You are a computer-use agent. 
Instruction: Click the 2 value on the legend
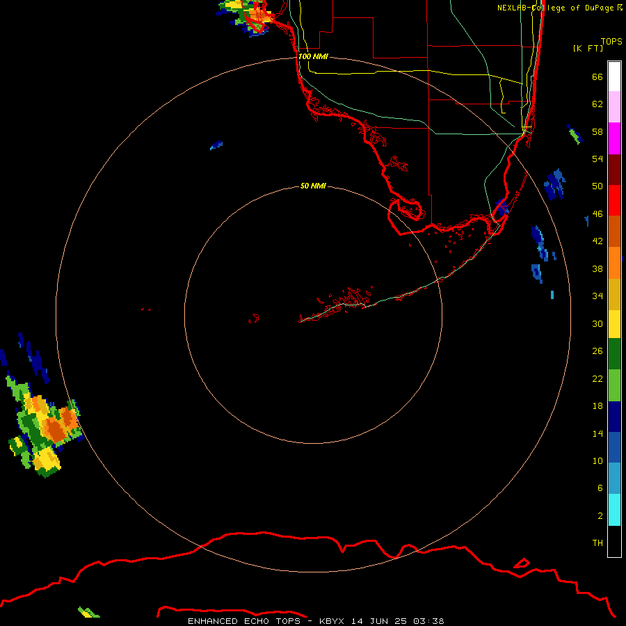(600, 515)
